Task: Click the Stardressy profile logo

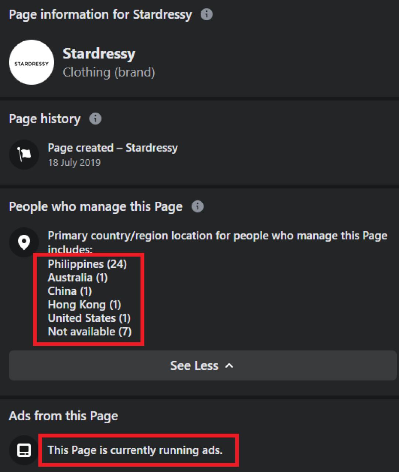Action: (x=31, y=62)
